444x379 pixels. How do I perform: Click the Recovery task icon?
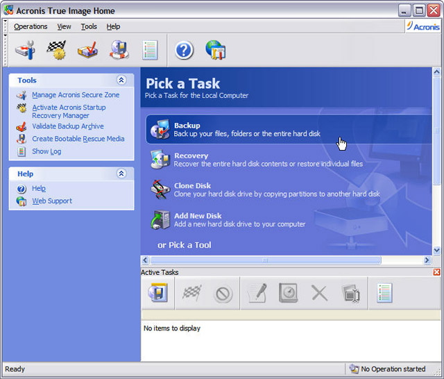[x=160, y=160]
